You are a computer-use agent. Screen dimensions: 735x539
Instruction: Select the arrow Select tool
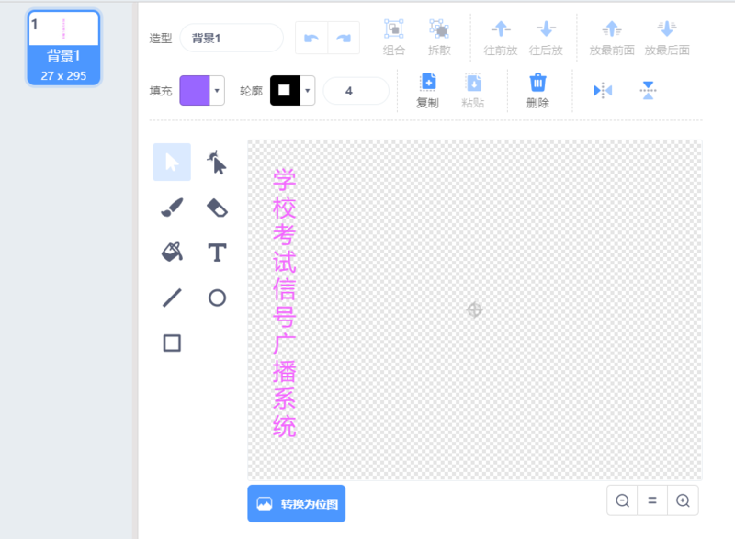tap(172, 163)
